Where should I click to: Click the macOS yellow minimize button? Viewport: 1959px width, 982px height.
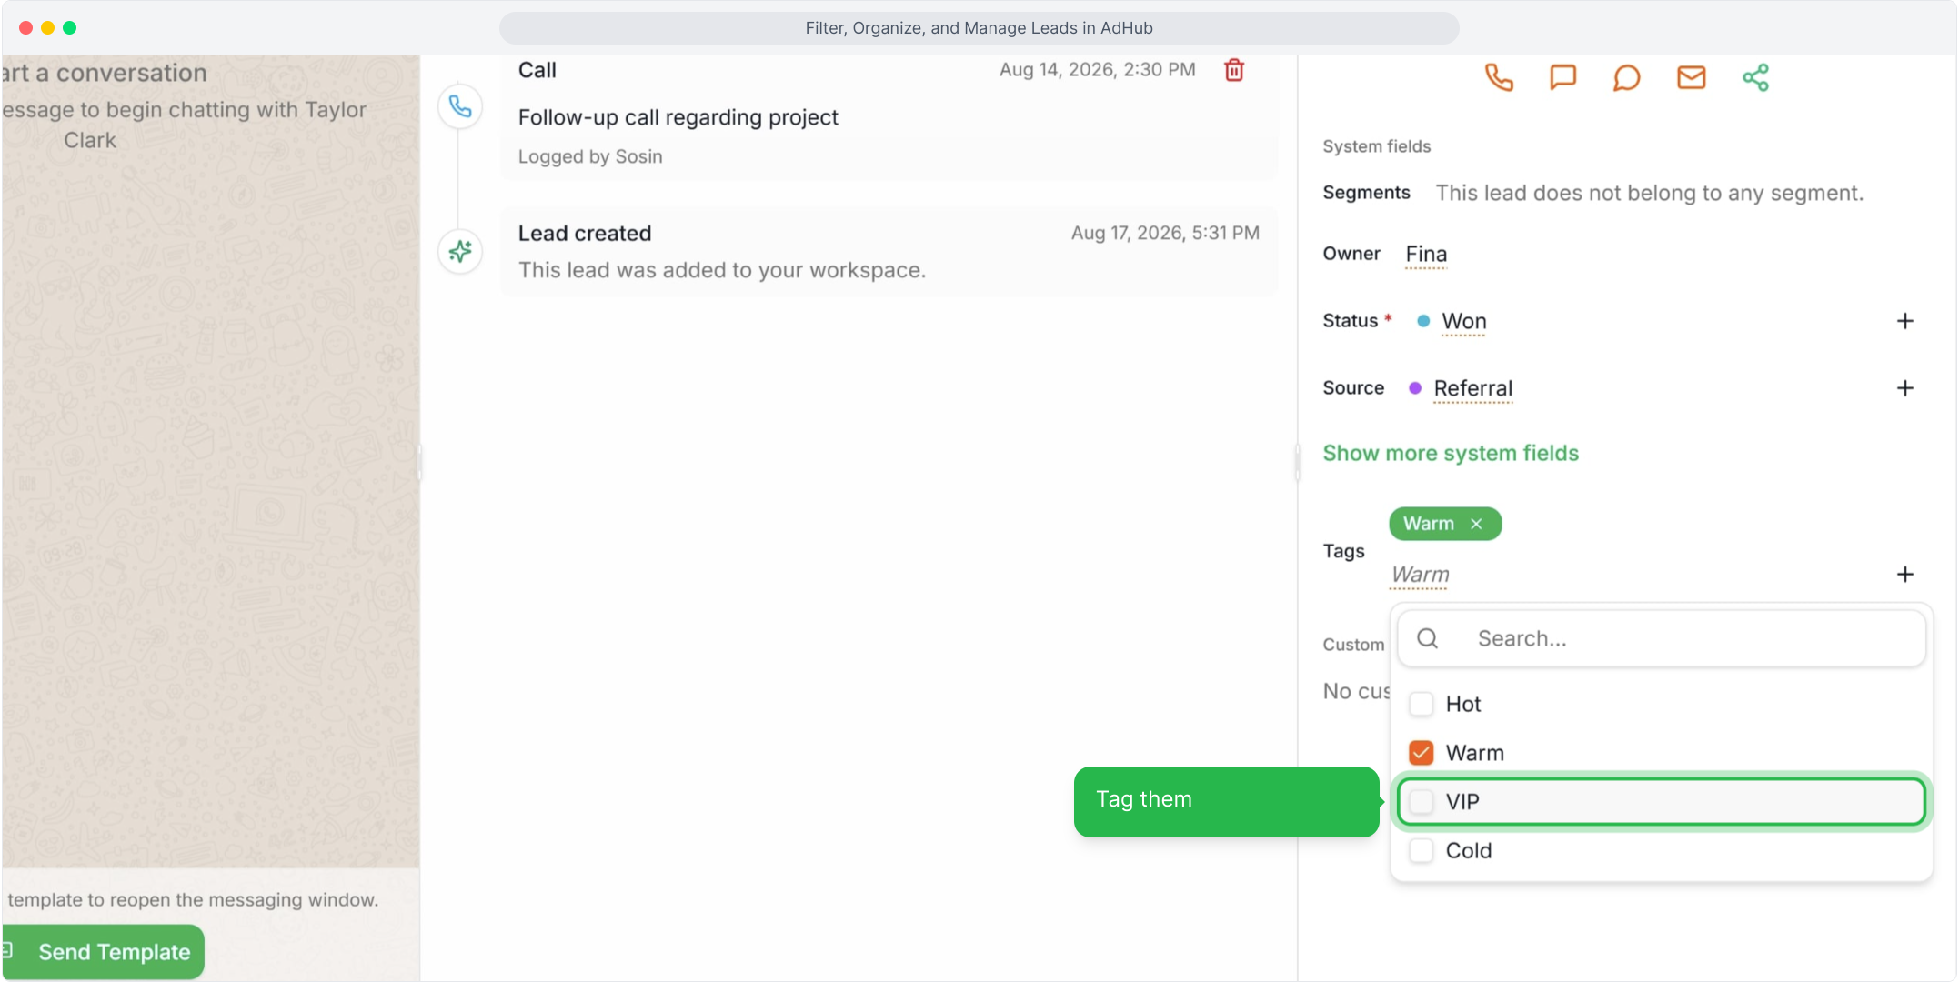coord(47,28)
